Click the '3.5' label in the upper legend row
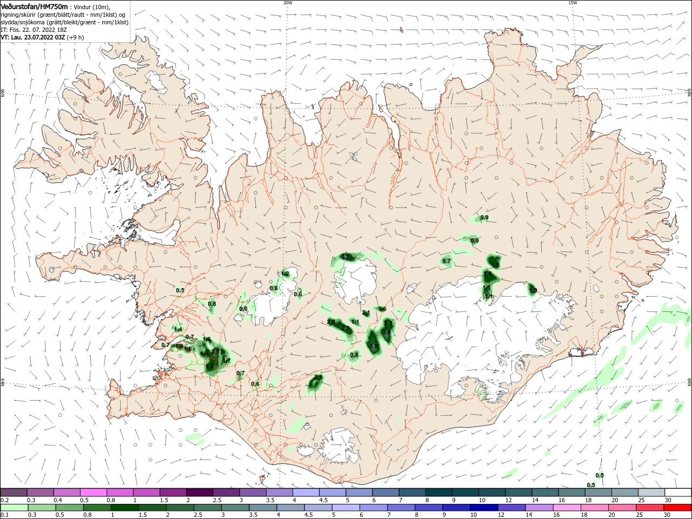 tap(270, 500)
